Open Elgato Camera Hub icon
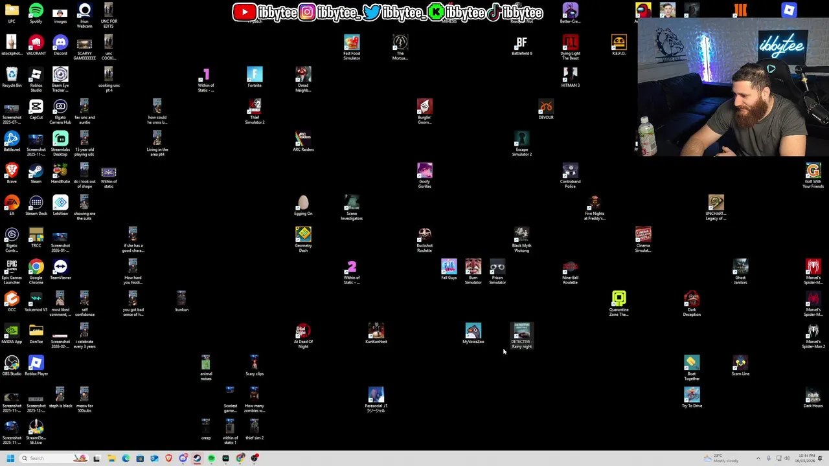 click(60, 111)
